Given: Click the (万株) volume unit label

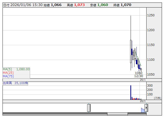Looking at the screenshot, I should [157, 98].
